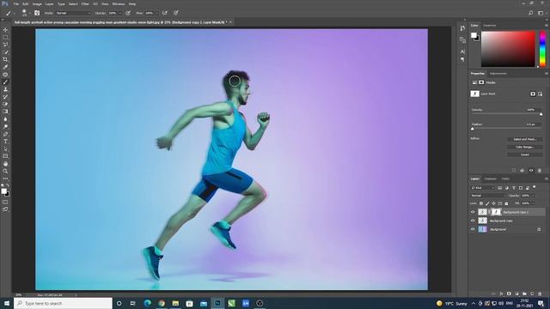Open the Image menu
The width and height of the screenshot is (550, 309).
[x=37, y=3]
